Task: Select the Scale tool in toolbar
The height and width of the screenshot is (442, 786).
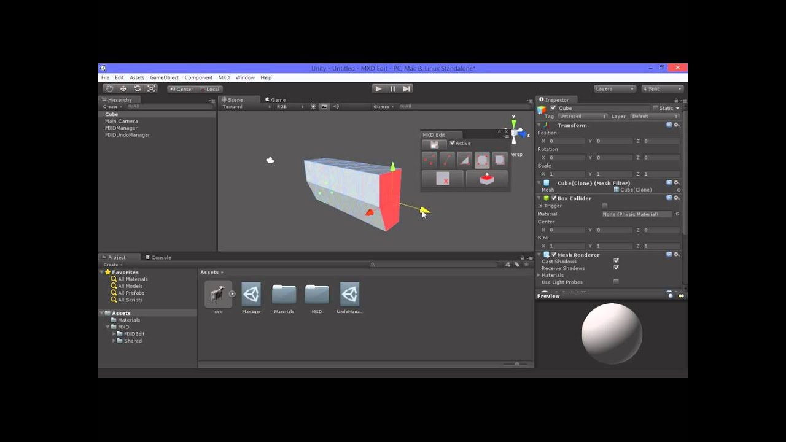Action: [151, 89]
